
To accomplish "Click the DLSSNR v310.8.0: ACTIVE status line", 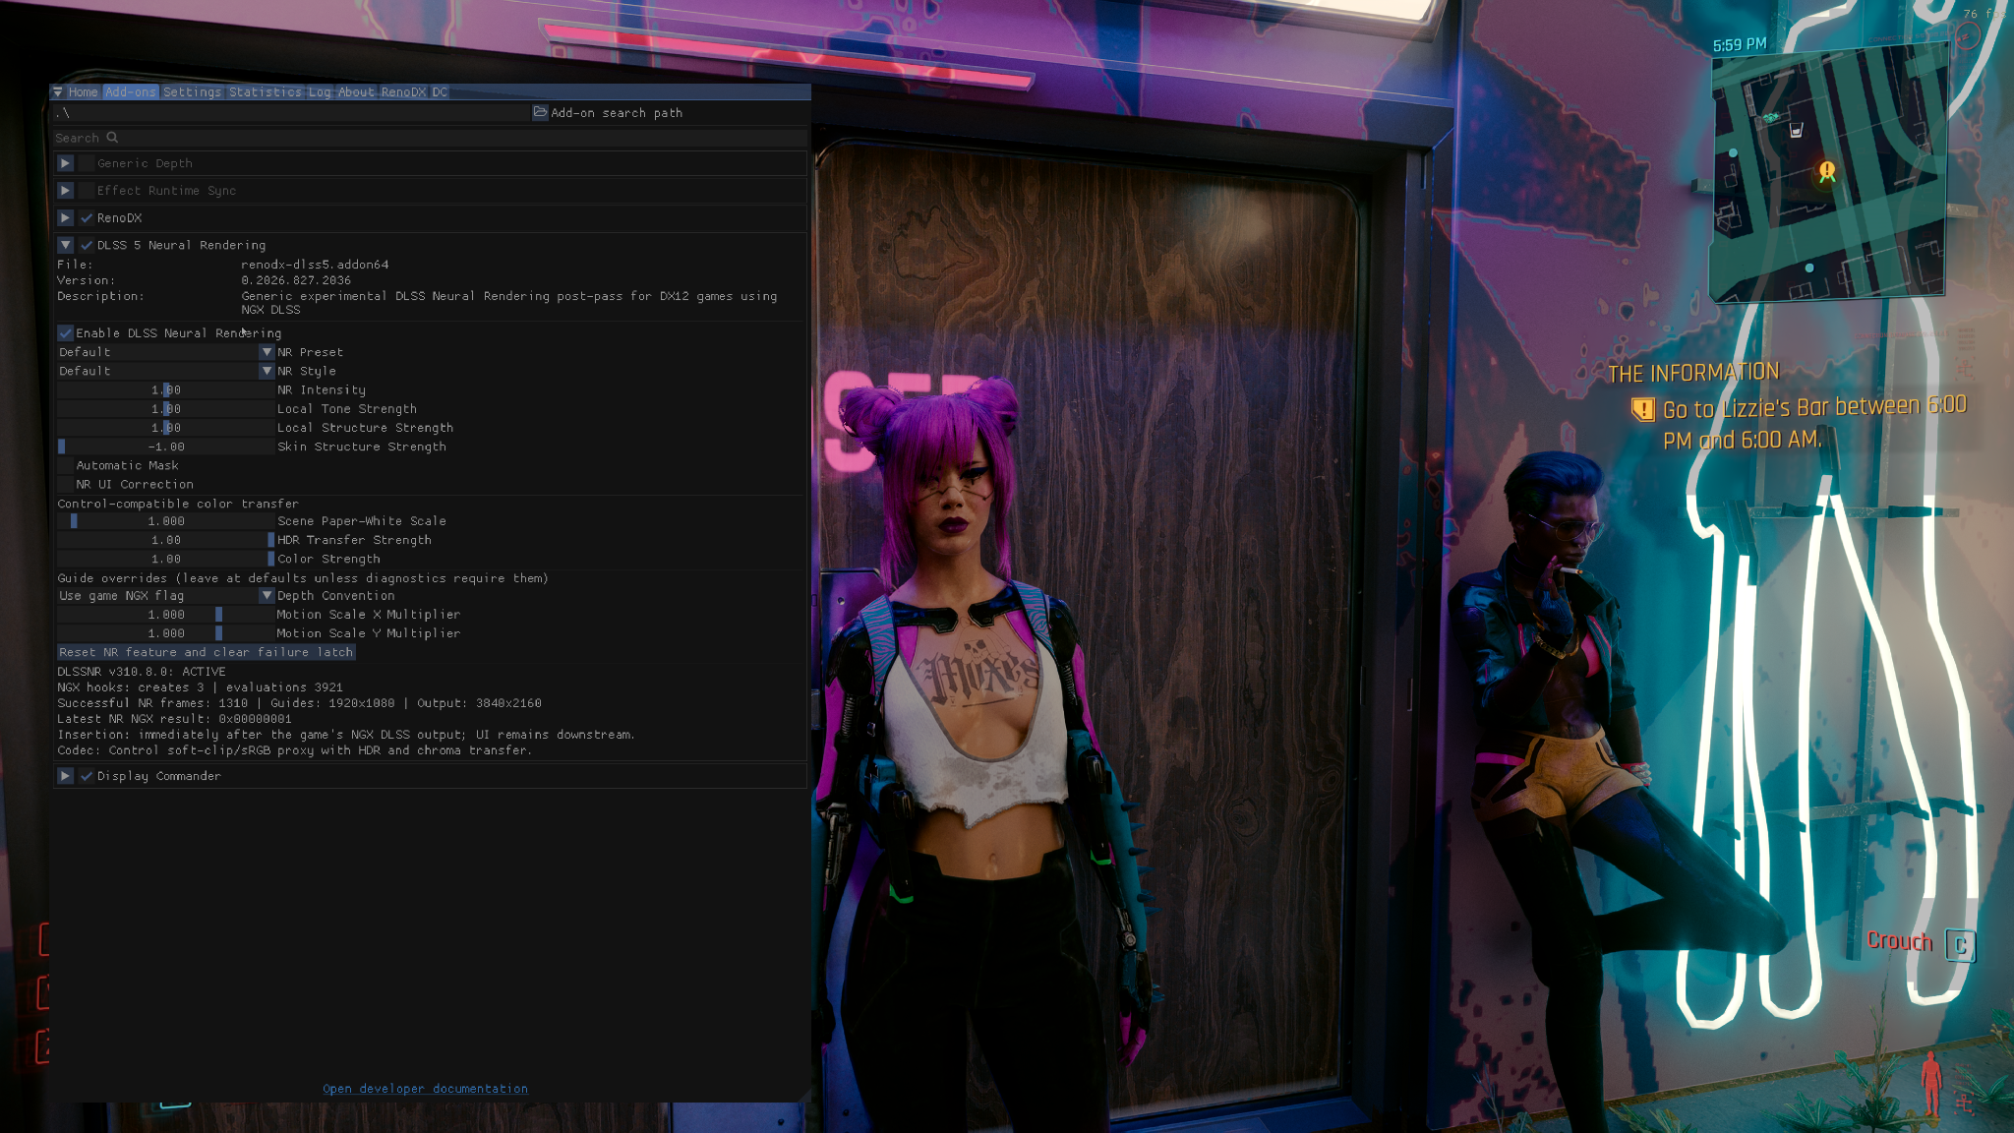I will click(142, 672).
